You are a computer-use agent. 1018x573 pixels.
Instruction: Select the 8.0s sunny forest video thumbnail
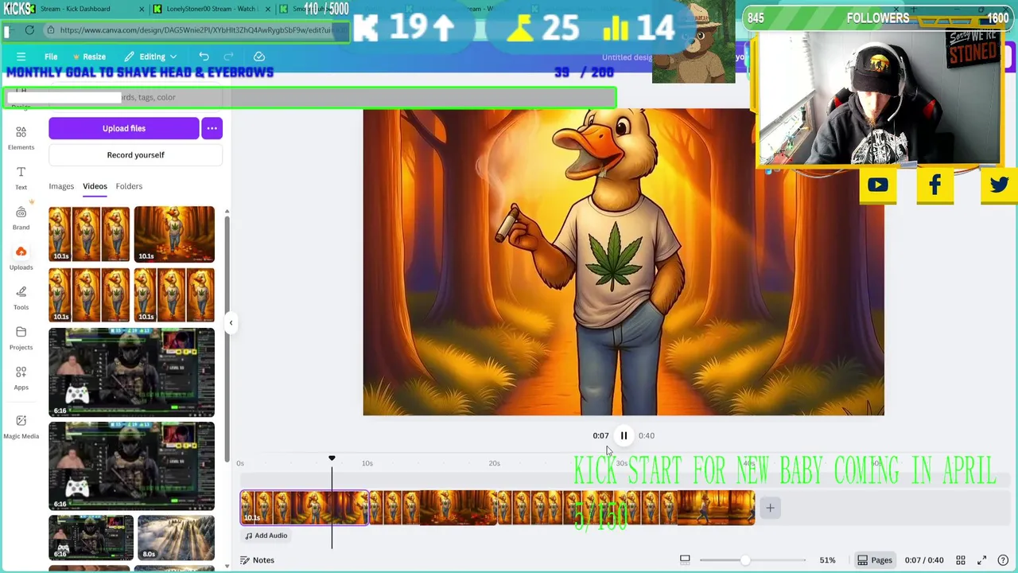tap(176, 537)
